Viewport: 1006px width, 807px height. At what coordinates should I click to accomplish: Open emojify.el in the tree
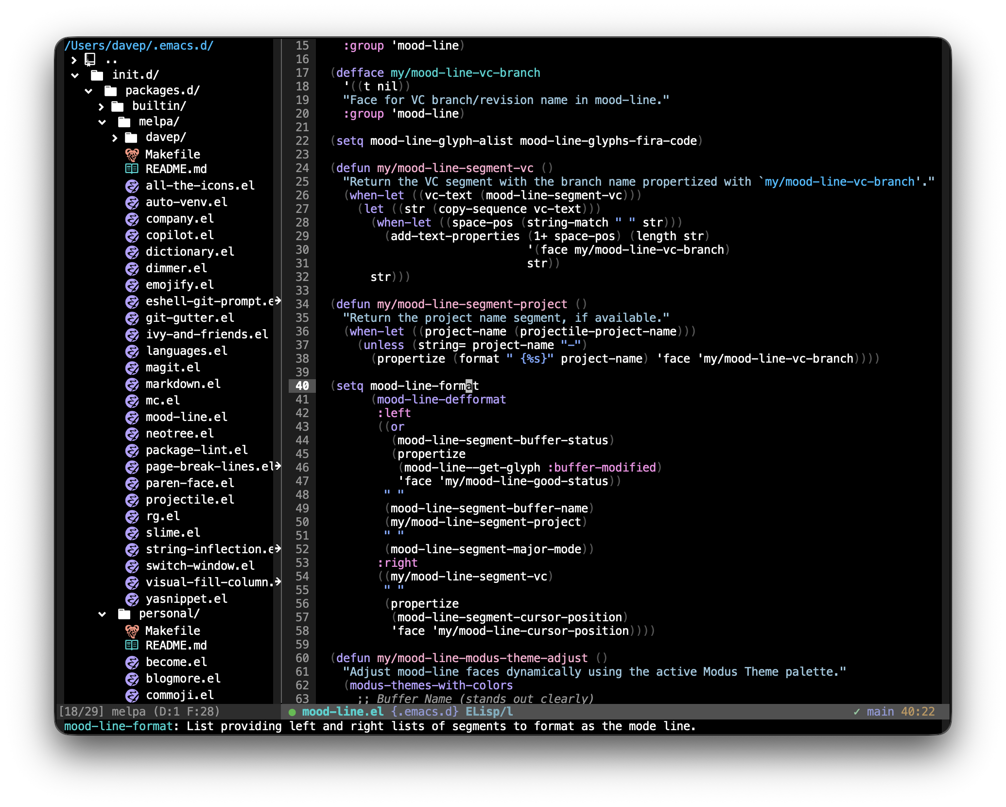(x=180, y=285)
